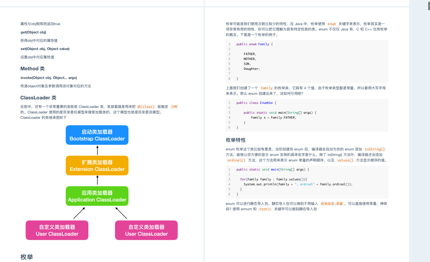Image resolution: width=430 pixels, height=262 pixels.
Task: Click the right pink User ClassLoader box
Action: pyautogui.click(x=146, y=230)
